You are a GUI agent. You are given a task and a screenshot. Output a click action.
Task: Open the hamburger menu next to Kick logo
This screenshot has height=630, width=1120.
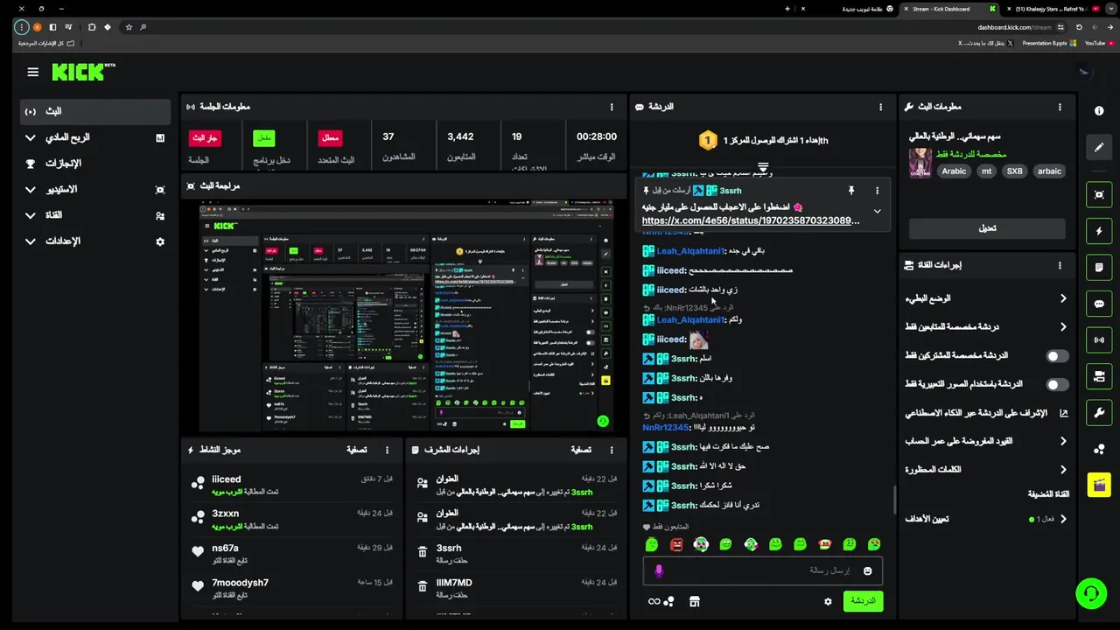tap(32, 73)
